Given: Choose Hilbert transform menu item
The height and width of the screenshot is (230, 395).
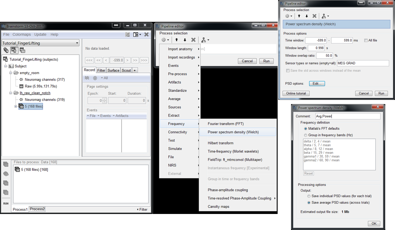Looking at the screenshot, I should [x=221, y=143].
